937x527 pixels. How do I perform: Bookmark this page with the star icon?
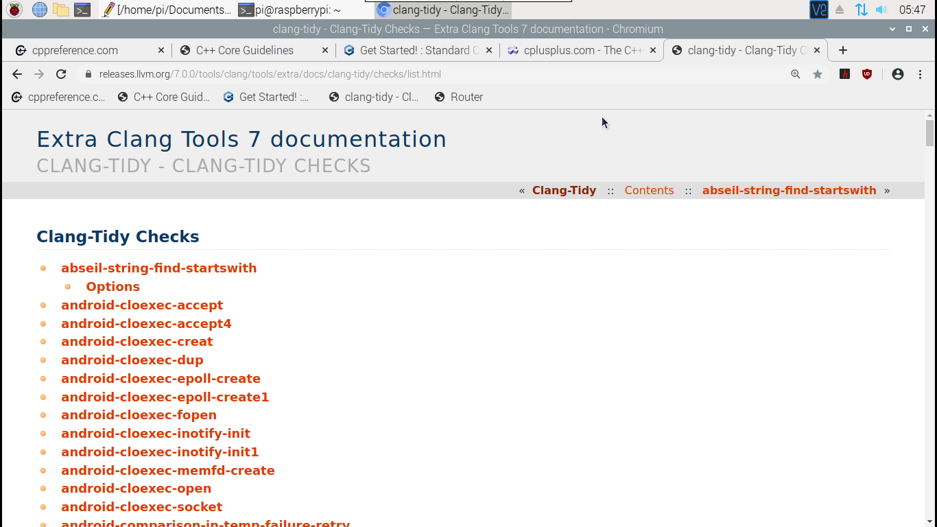click(818, 74)
